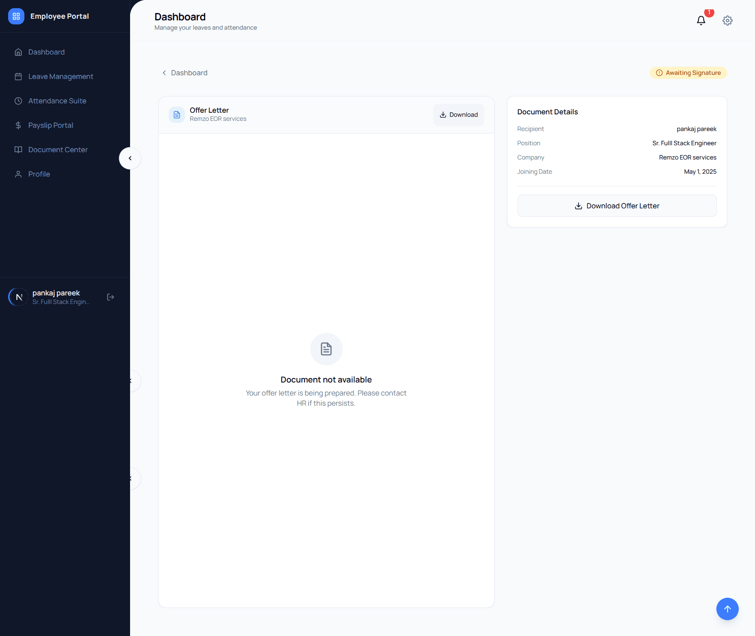
Task: Click the Employee Portal title text
Action: click(60, 16)
